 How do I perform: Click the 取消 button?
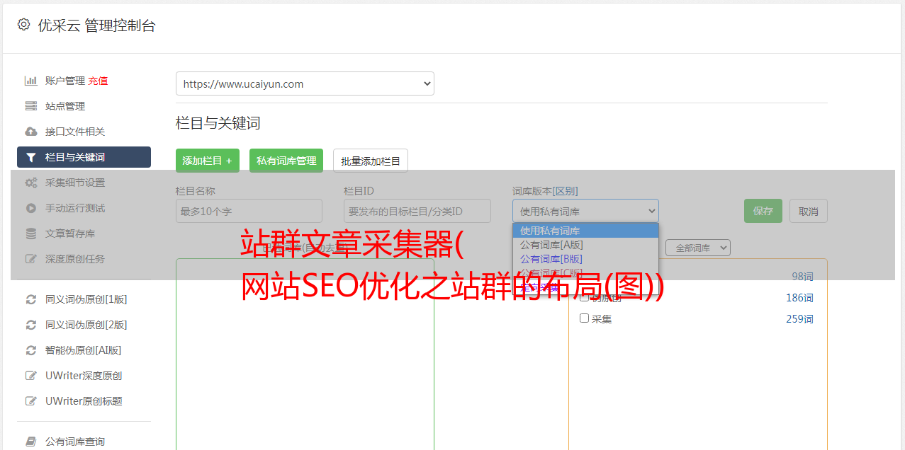pyautogui.click(x=809, y=211)
